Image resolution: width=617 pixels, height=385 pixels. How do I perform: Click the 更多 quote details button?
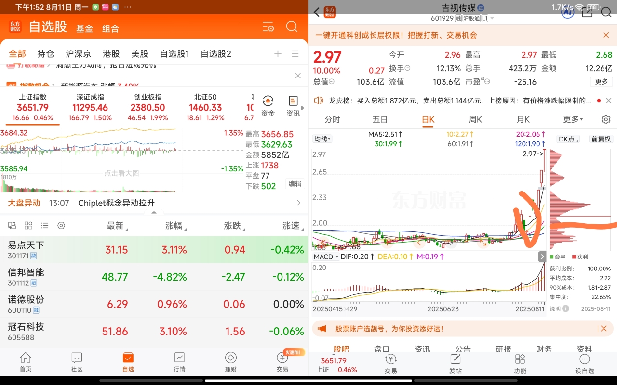click(x=602, y=82)
